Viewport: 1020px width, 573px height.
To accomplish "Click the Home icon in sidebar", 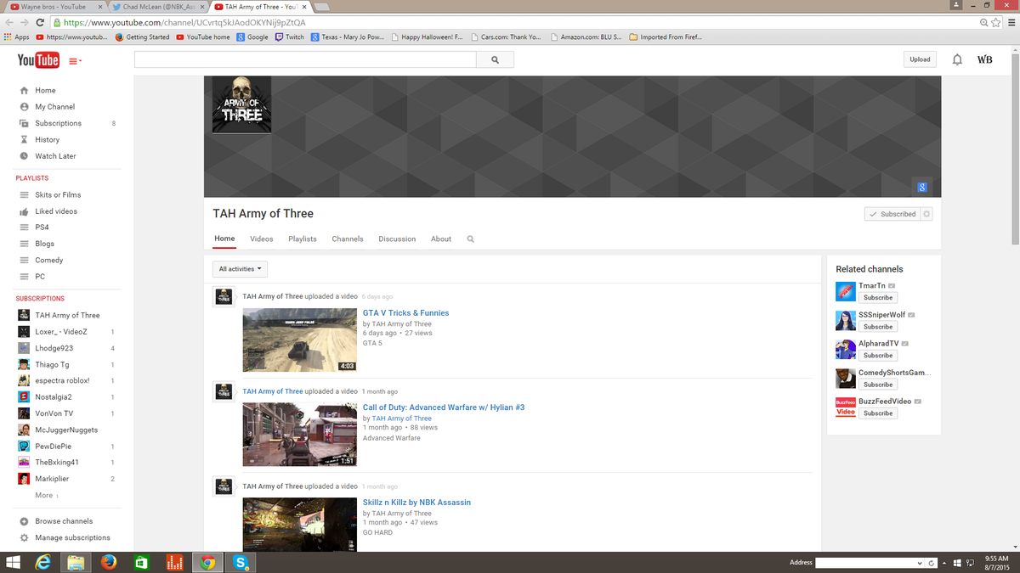I will (x=24, y=91).
